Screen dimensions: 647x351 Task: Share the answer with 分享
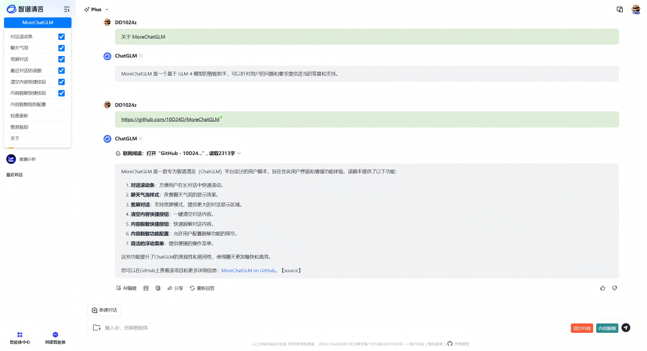175,288
